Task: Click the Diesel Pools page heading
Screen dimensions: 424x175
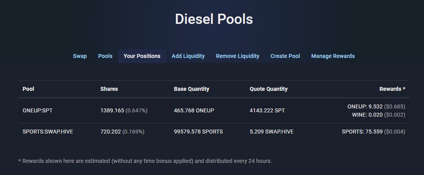Action: [214, 19]
